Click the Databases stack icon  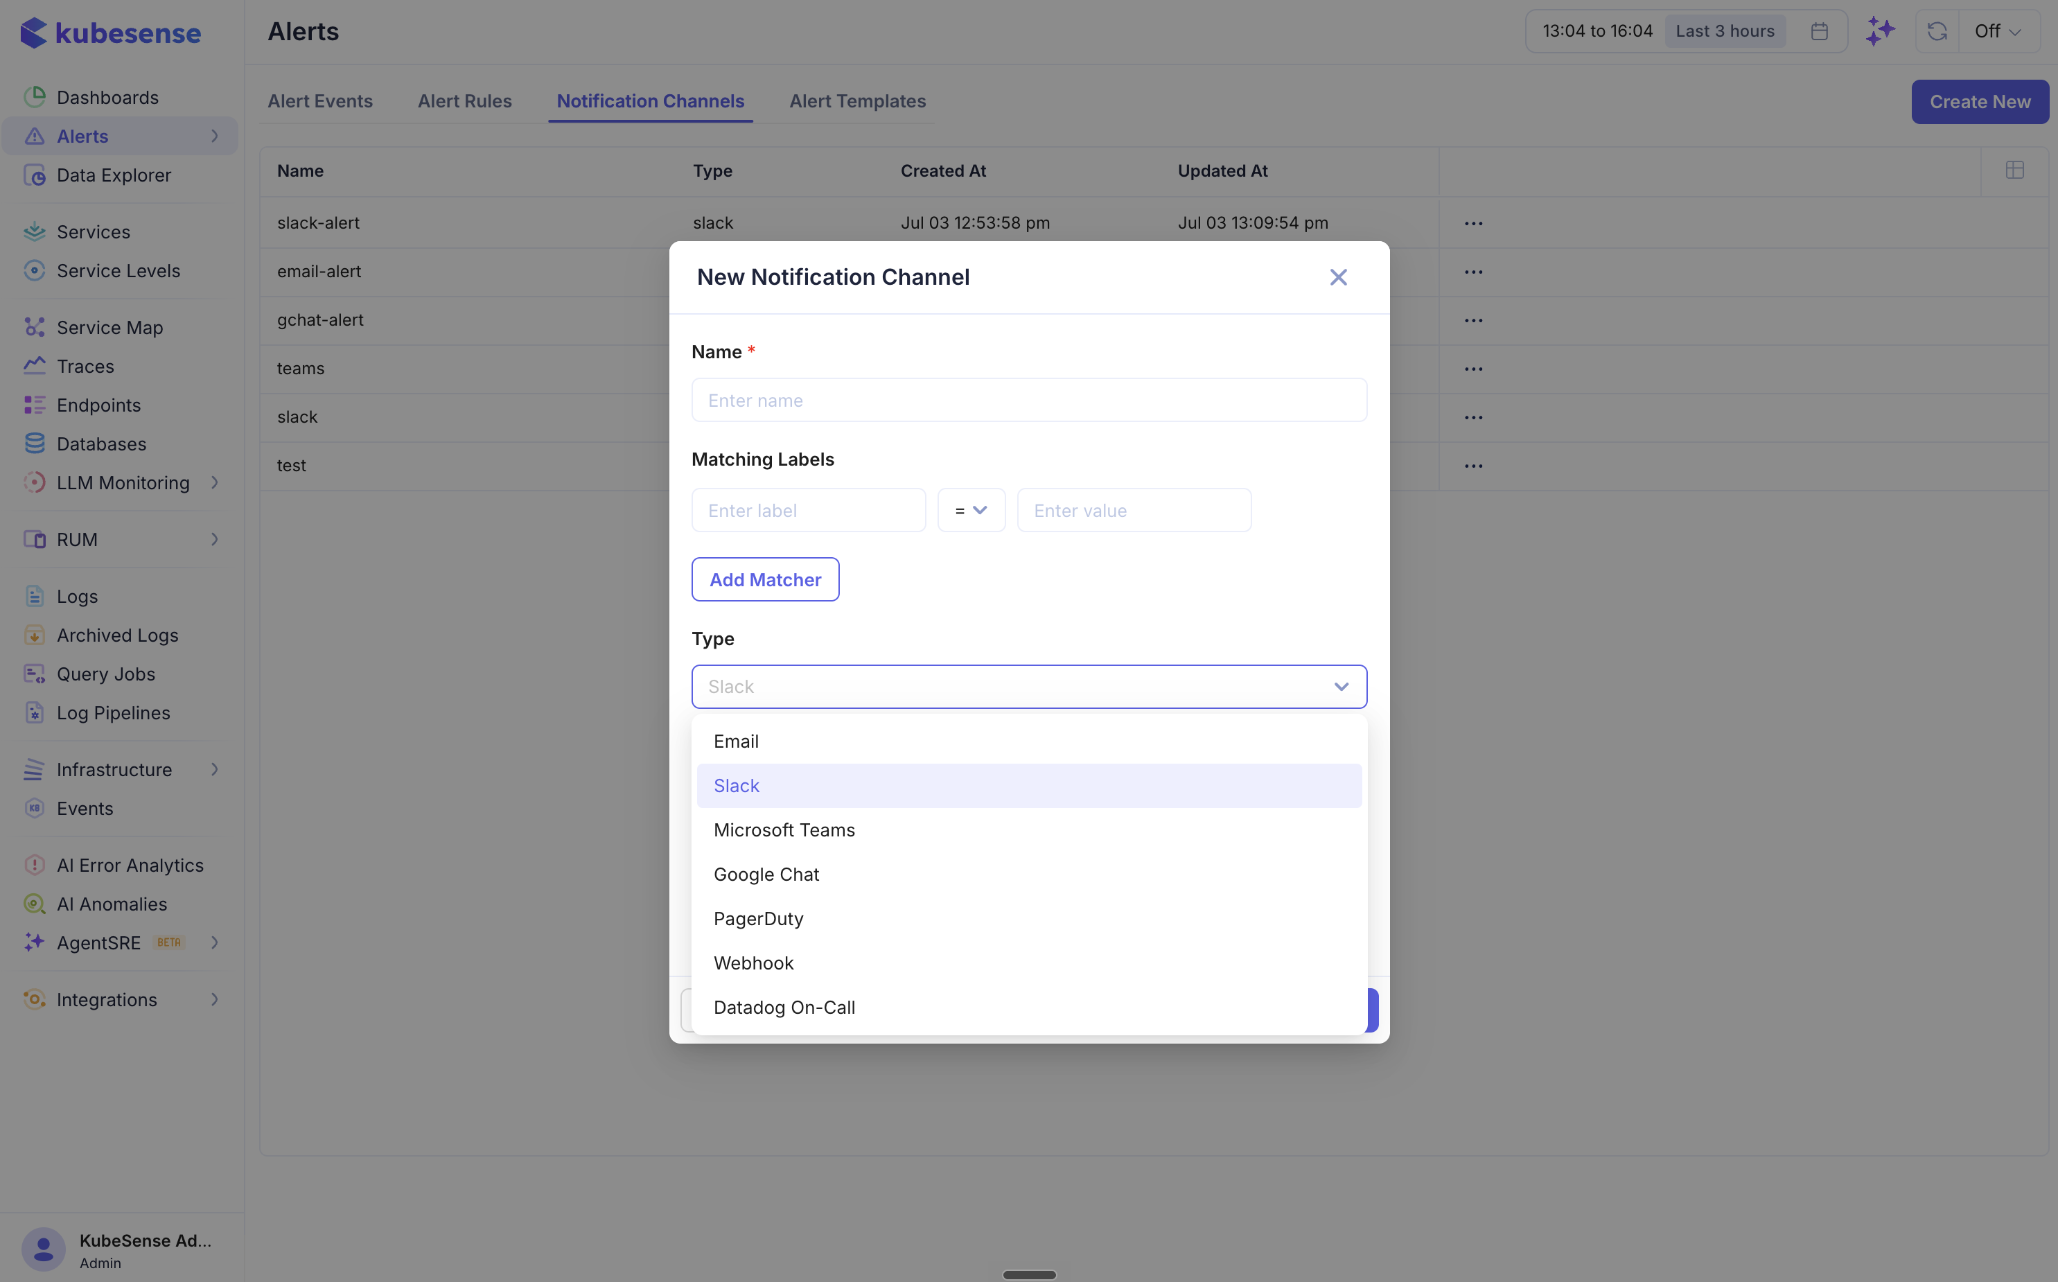(35, 444)
